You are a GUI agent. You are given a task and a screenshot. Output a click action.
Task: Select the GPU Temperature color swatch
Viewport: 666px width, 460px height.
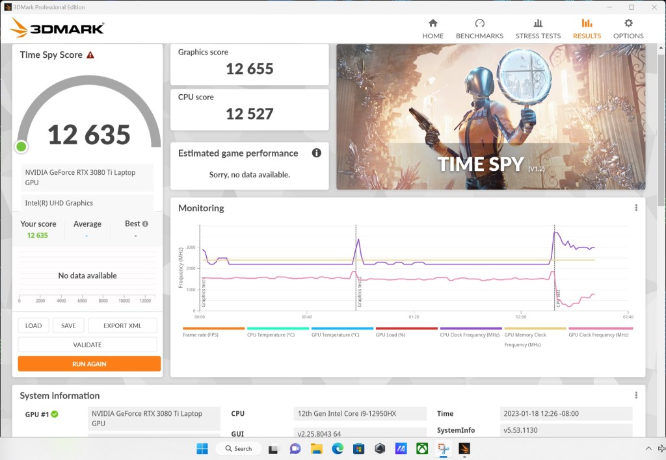[343, 329]
